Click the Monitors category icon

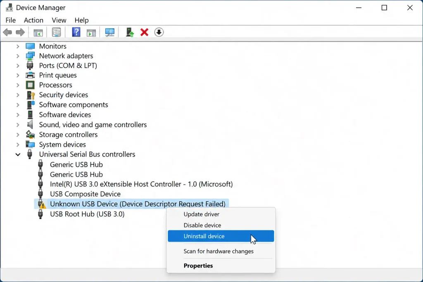pos(30,46)
